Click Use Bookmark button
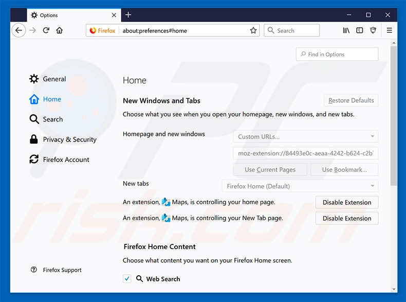 coord(344,170)
